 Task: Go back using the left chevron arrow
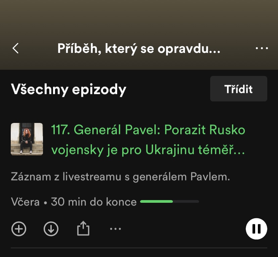point(15,48)
